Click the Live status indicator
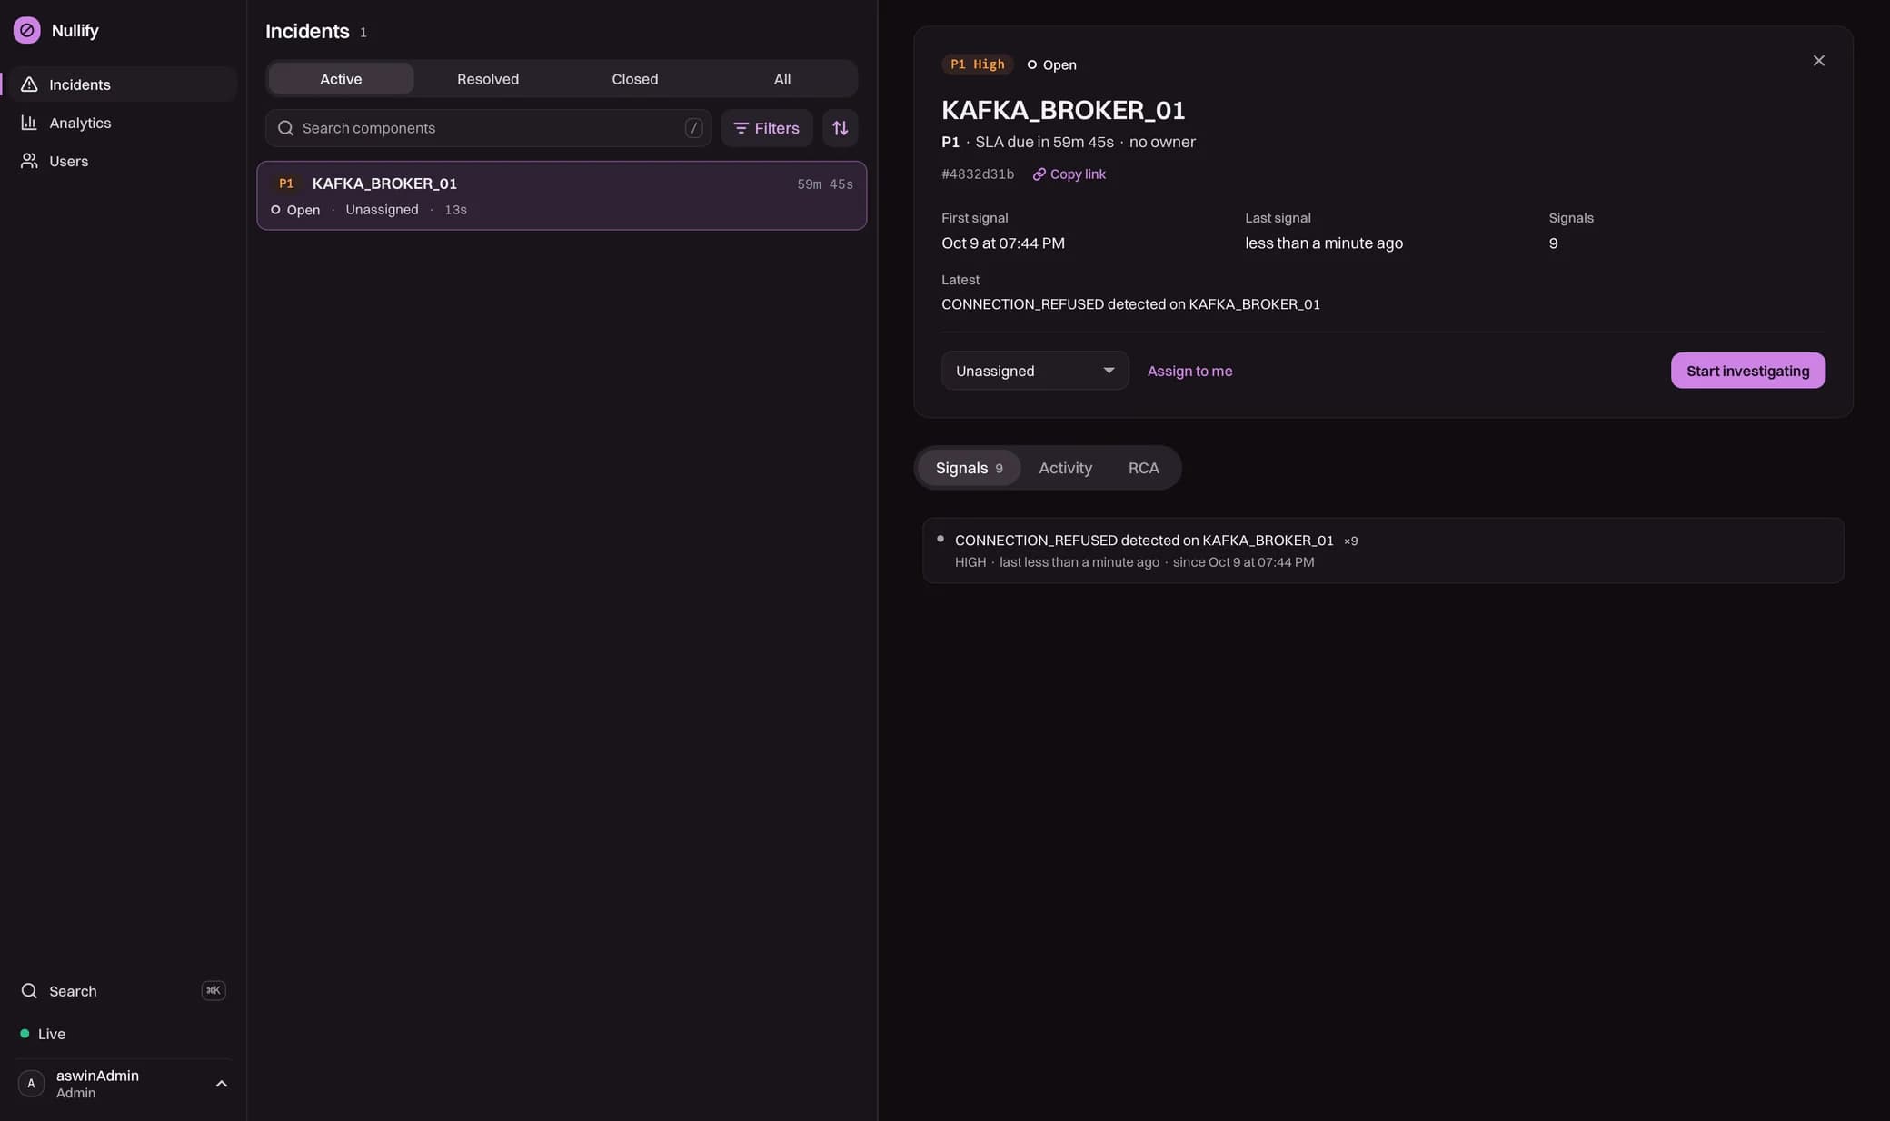 tap(43, 1034)
